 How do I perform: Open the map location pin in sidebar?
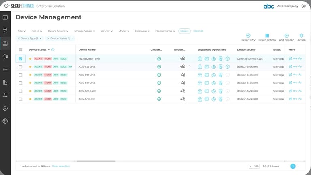tap(5, 30)
